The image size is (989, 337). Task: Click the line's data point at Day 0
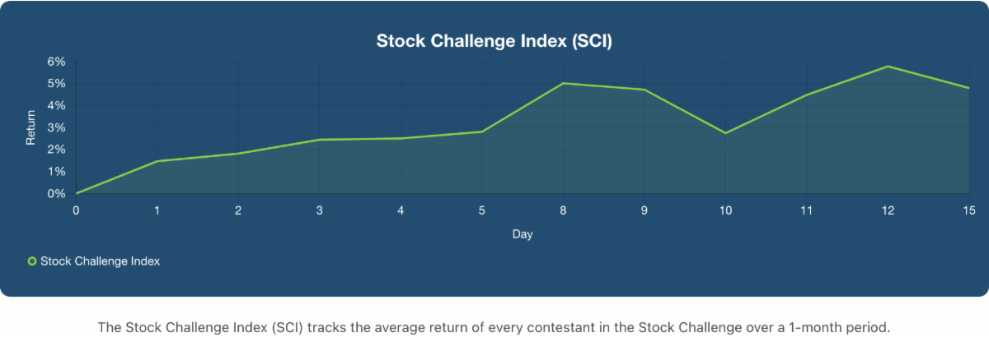click(x=76, y=193)
